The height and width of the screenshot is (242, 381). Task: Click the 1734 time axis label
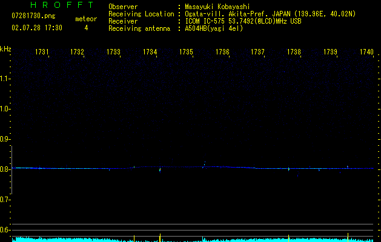click(x=150, y=52)
